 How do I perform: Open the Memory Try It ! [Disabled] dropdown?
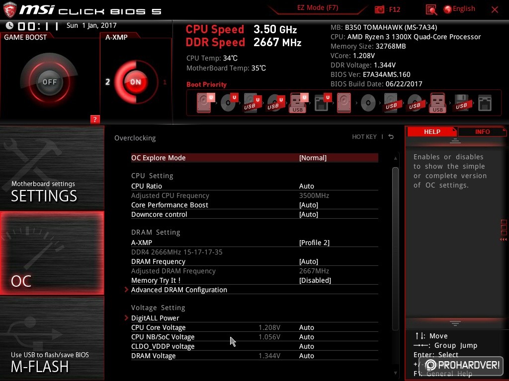[x=254, y=280]
